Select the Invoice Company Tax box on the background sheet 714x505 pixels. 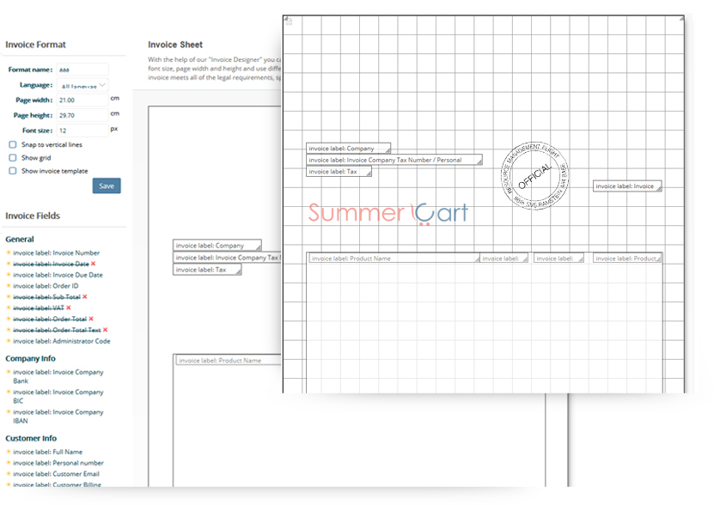click(x=228, y=258)
